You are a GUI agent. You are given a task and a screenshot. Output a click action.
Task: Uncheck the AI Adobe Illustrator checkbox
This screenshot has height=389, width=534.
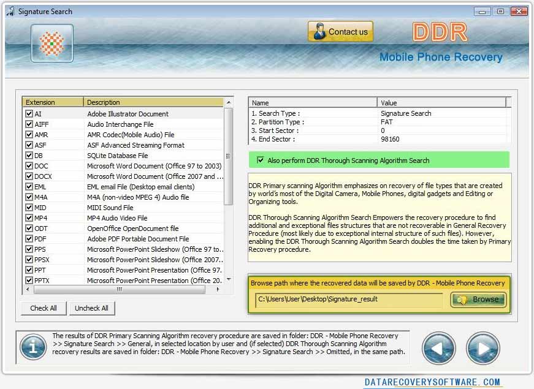point(29,114)
